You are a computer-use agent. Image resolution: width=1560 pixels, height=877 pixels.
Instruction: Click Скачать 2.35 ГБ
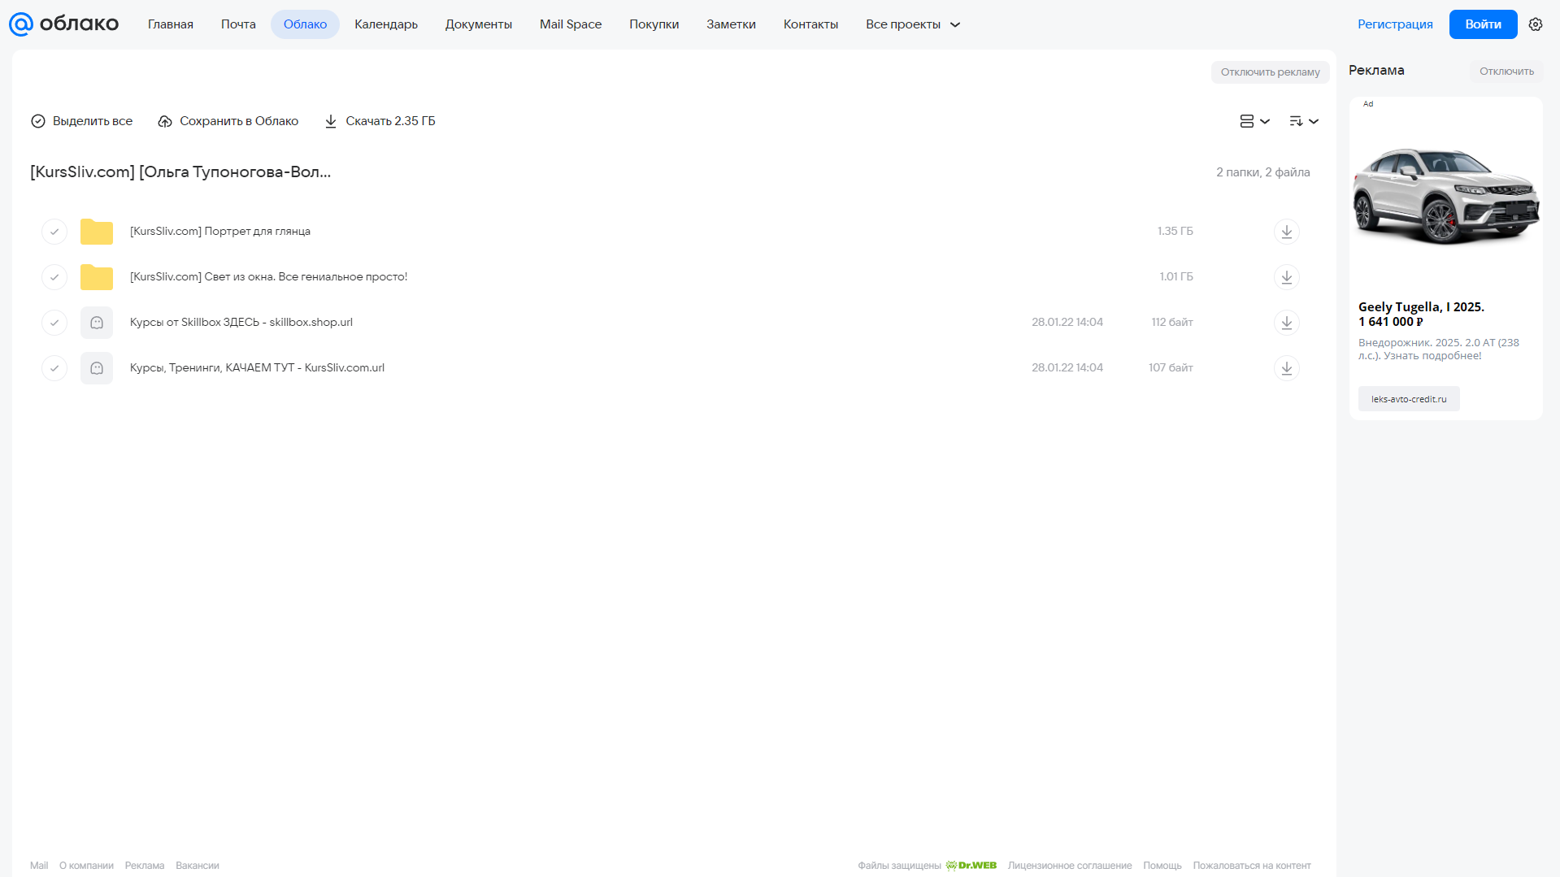coord(380,121)
